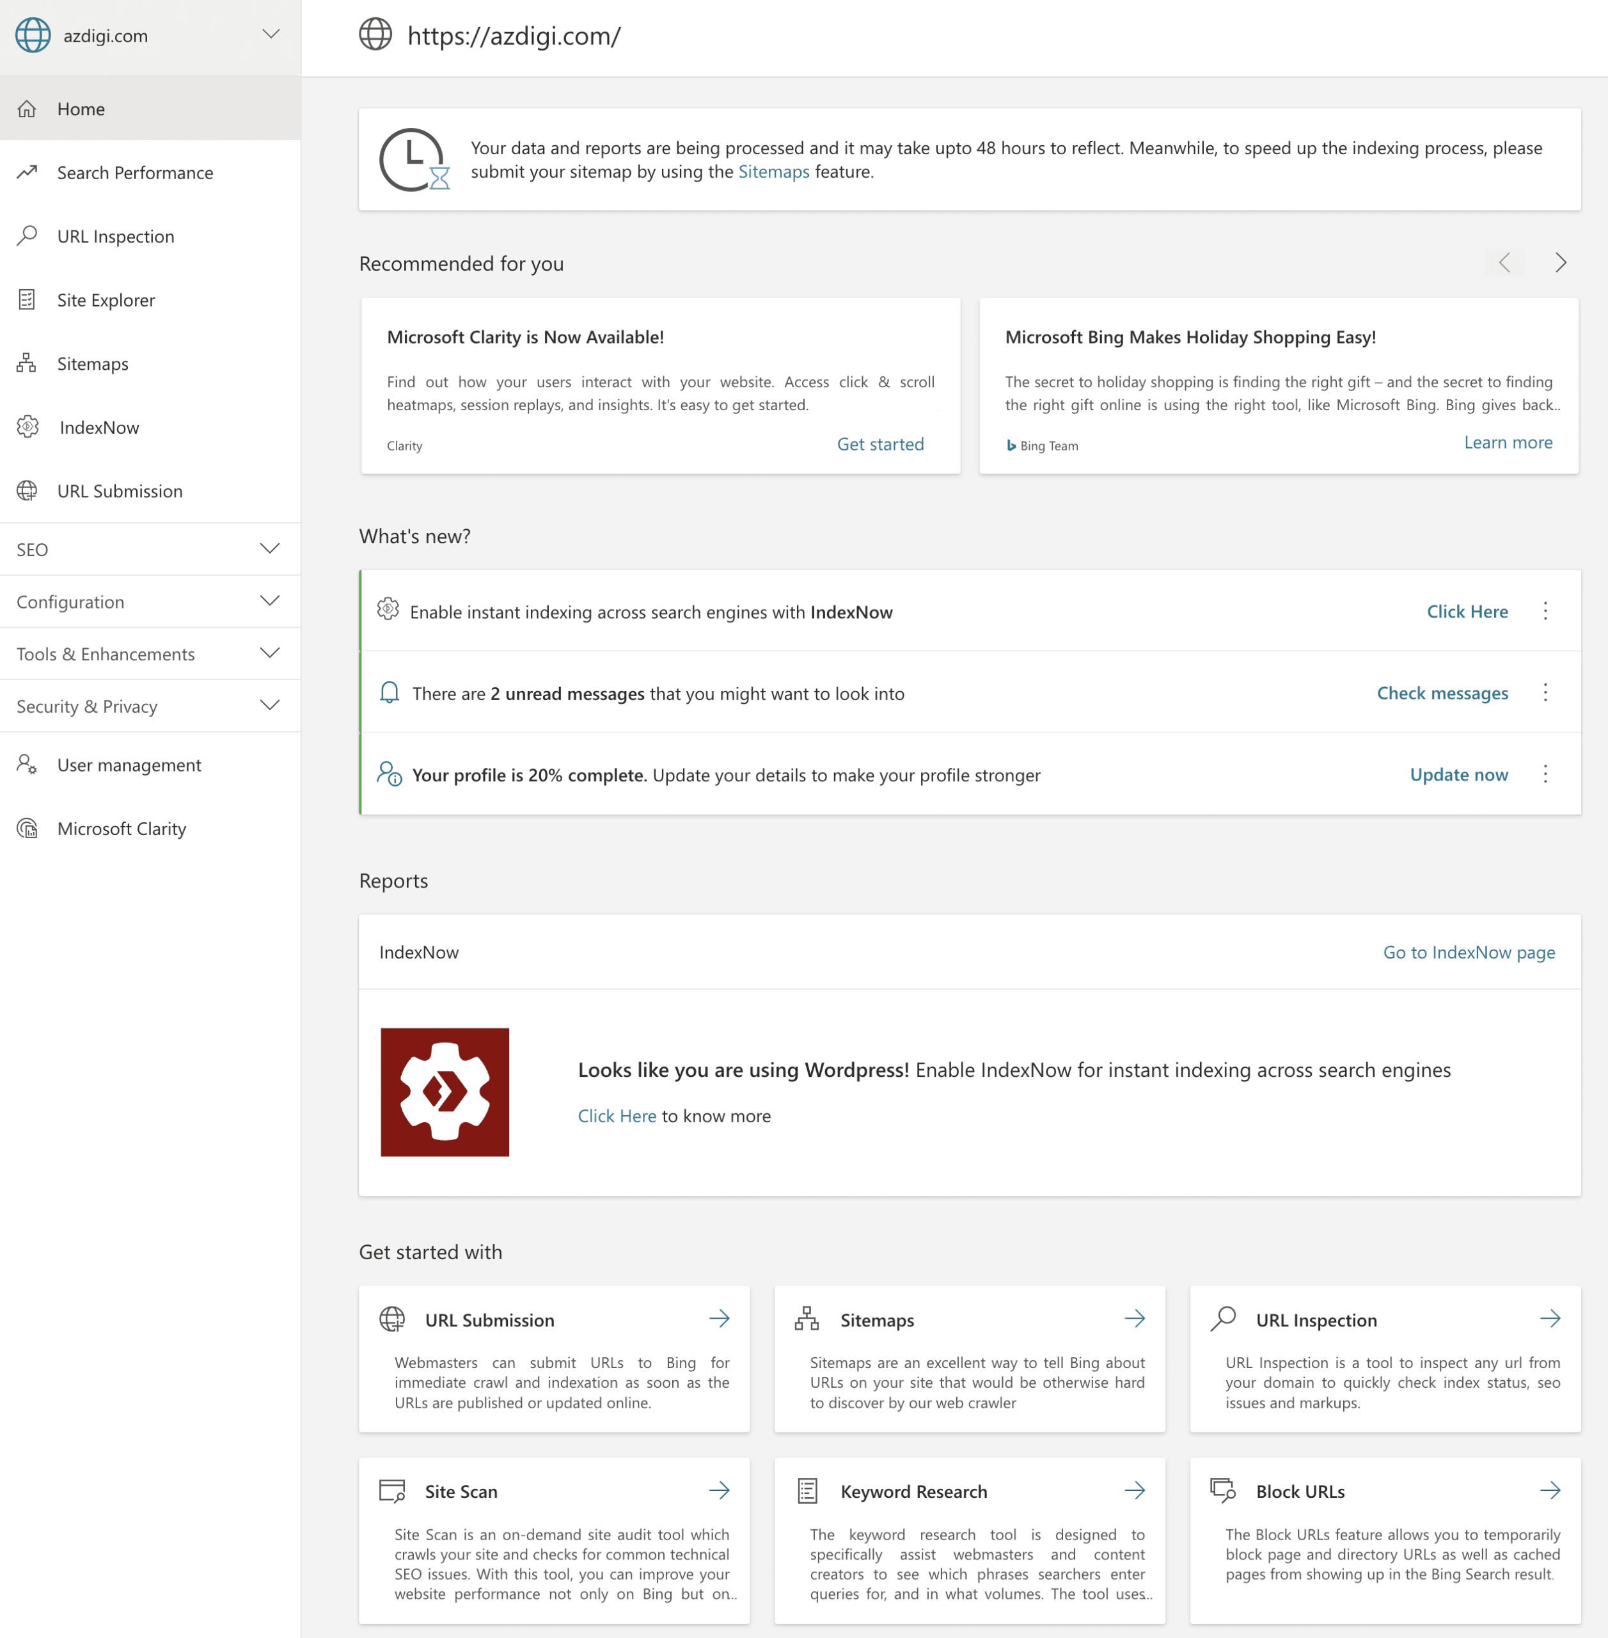Click the Check messages link
1608x1638 pixels.
pos(1442,693)
